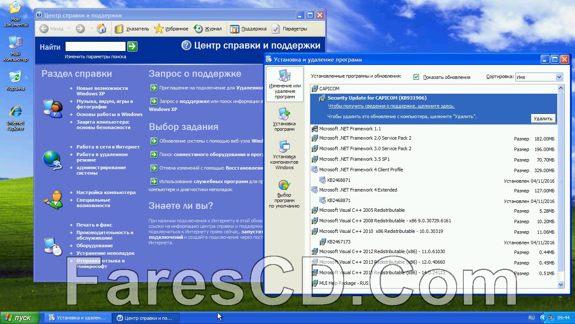Click support info link for KB931906

click(x=391, y=106)
